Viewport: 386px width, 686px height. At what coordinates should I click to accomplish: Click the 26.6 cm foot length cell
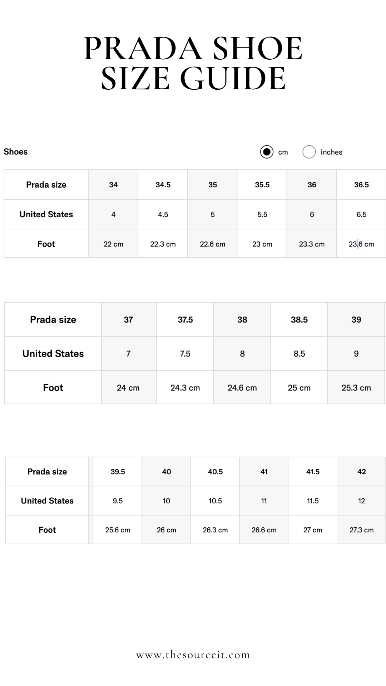264,530
